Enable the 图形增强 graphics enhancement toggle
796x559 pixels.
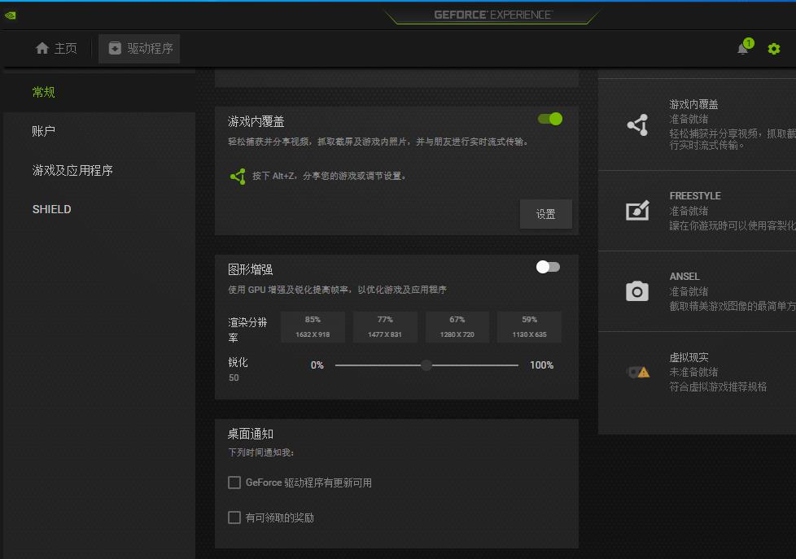[x=545, y=267]
